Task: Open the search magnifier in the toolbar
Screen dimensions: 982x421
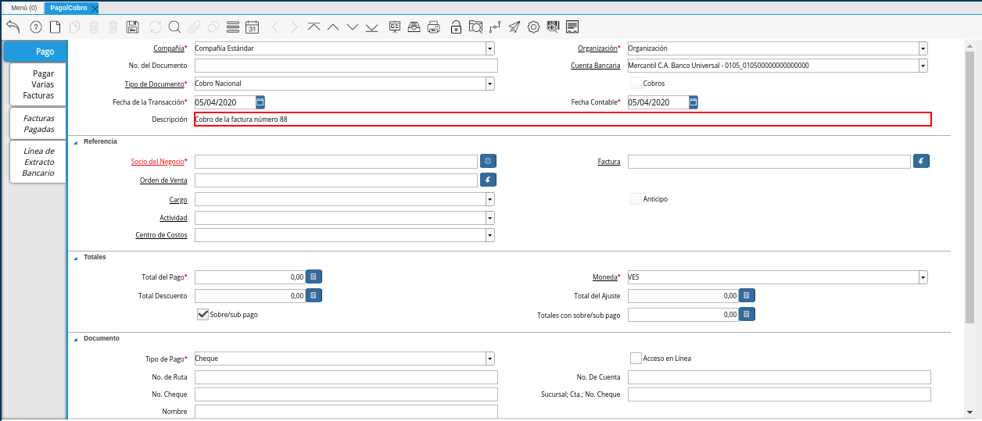Action: point(174,27)
